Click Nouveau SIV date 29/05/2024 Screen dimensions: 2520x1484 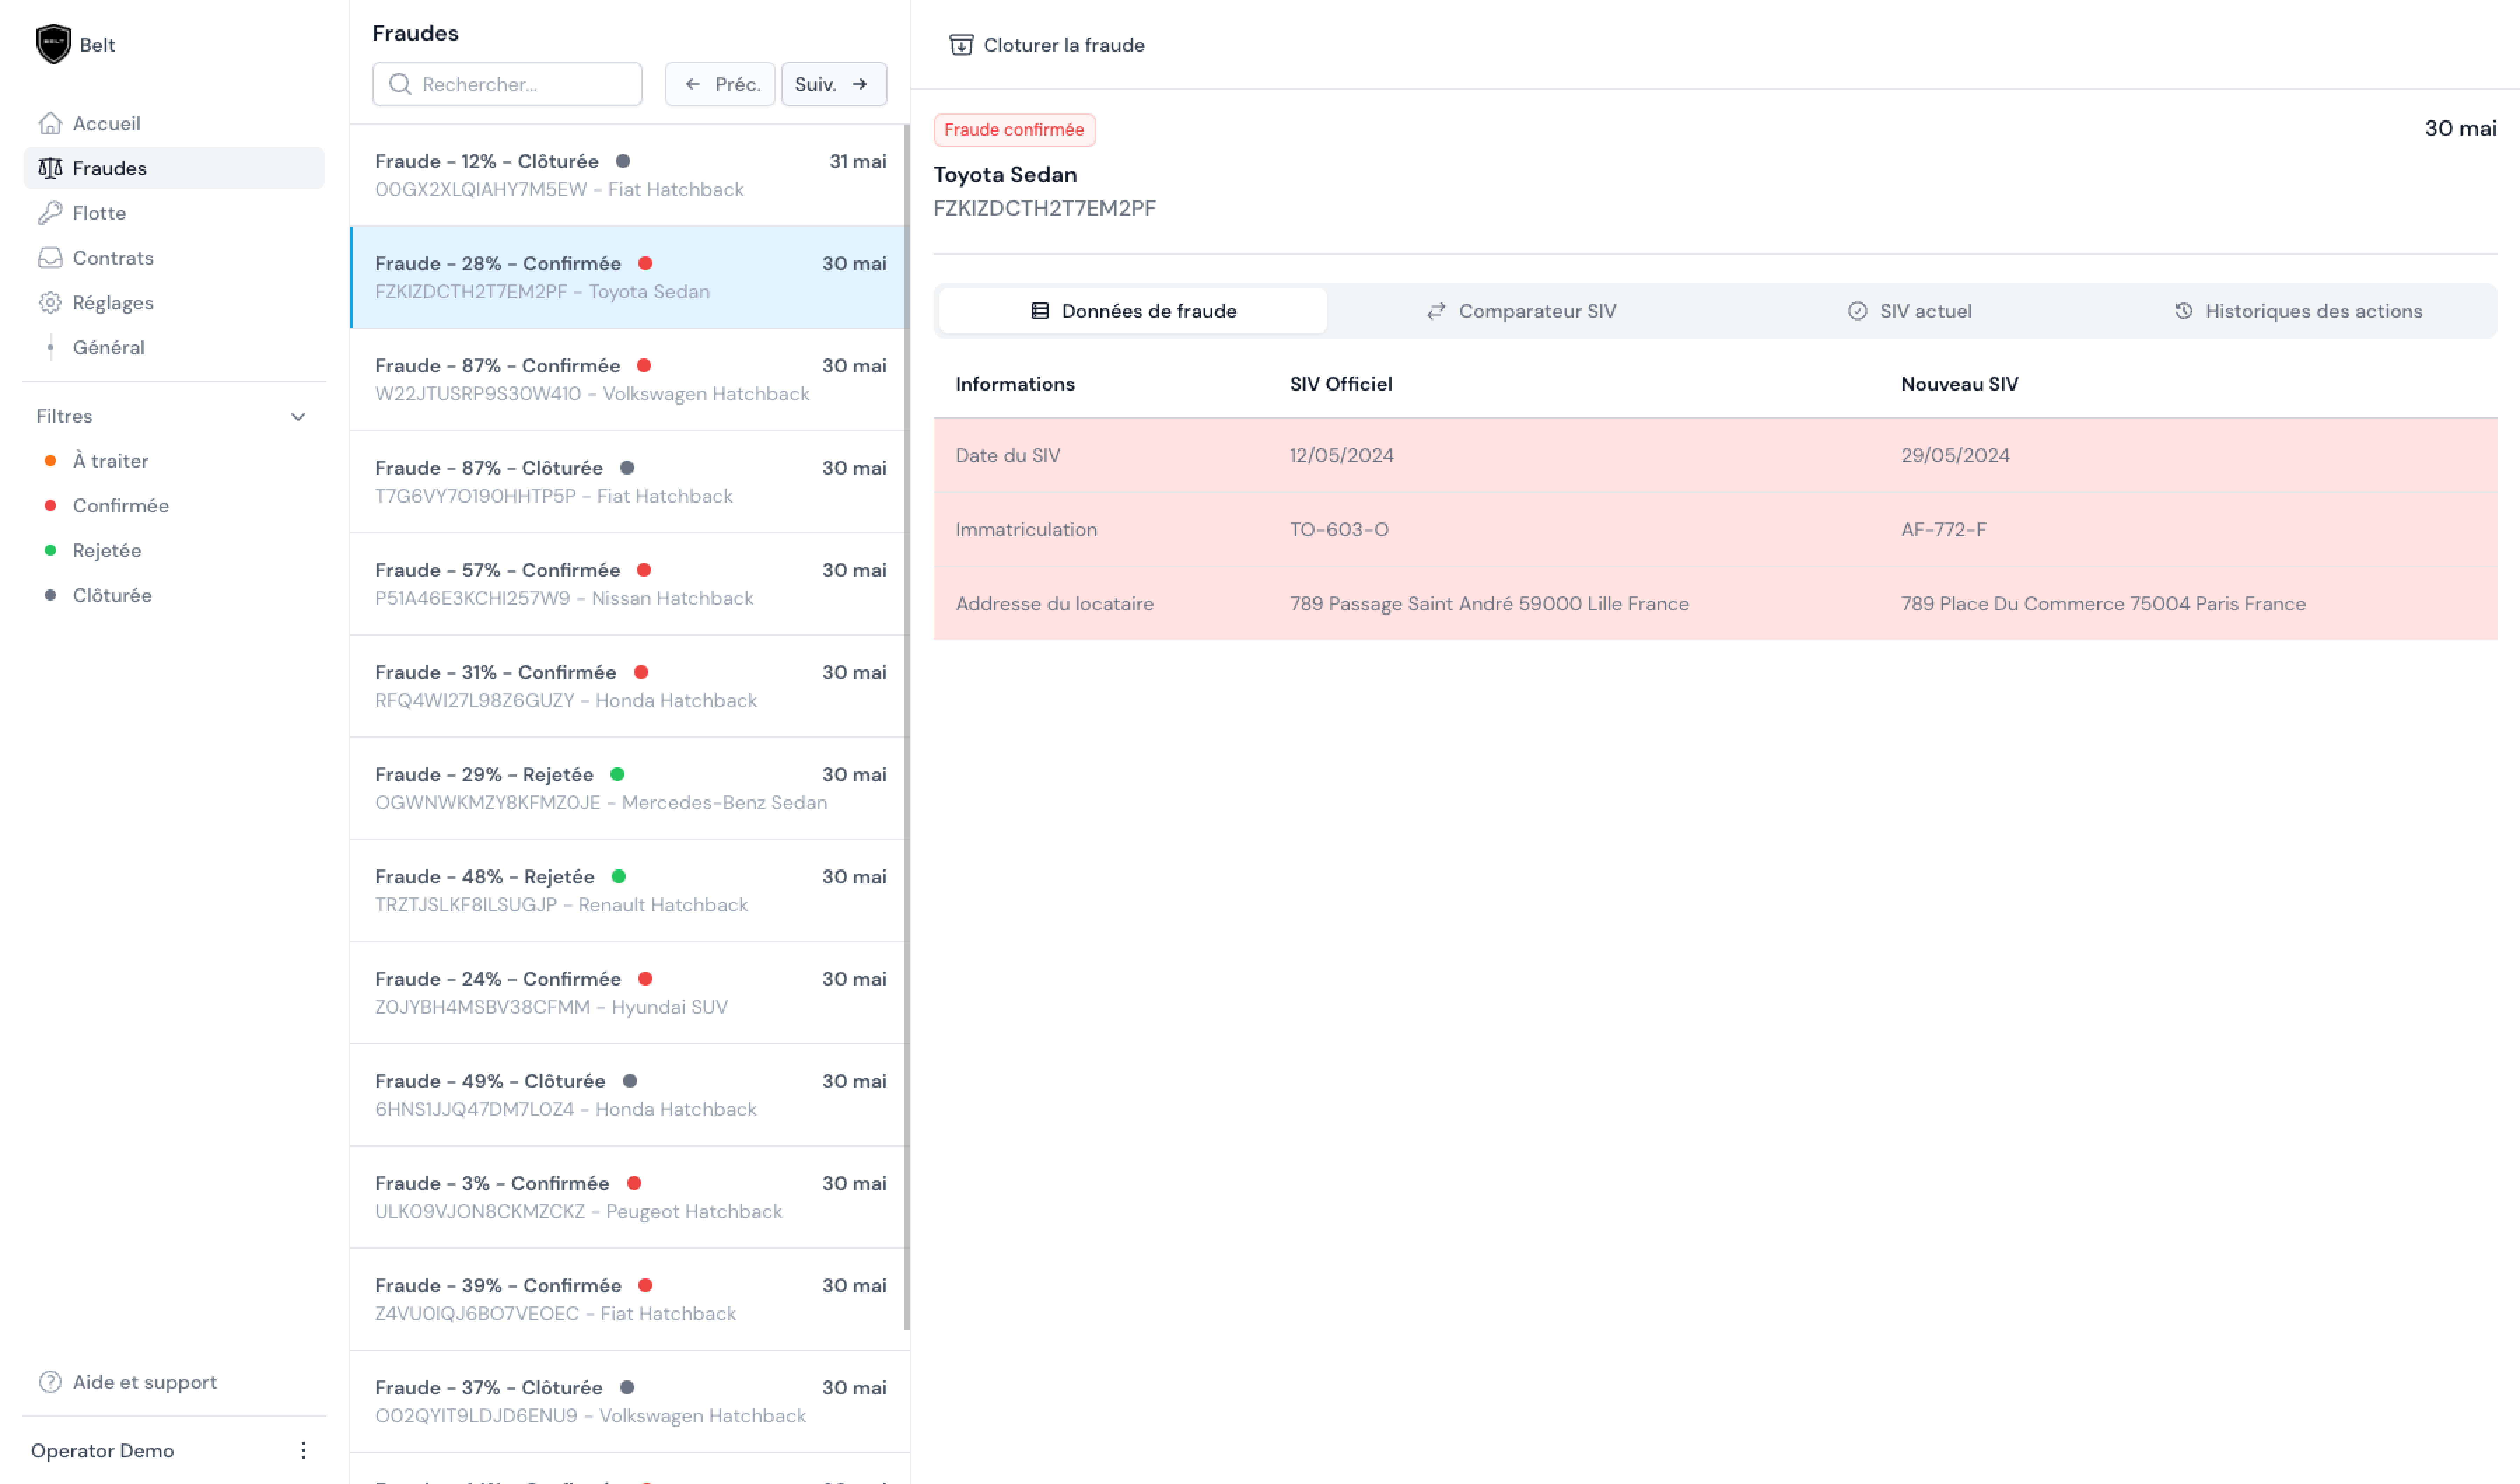[1955, 455]
